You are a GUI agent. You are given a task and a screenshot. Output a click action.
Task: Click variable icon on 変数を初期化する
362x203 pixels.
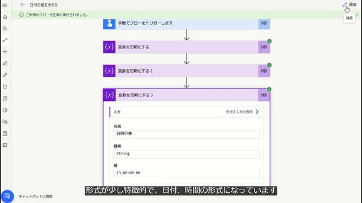coord(109,47)
